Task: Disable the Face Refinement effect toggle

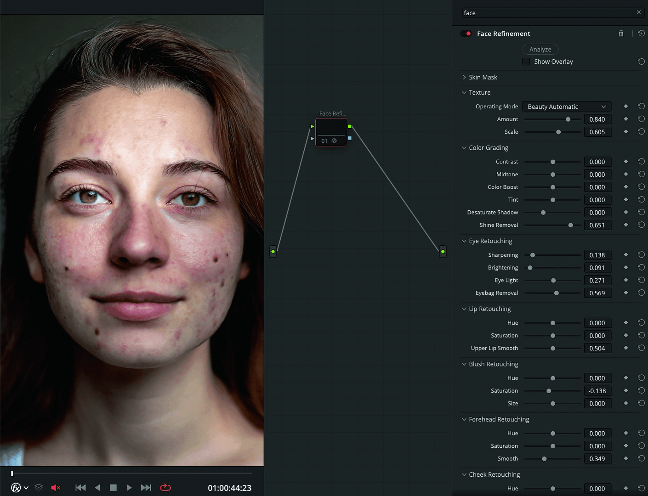Action: 466,33
